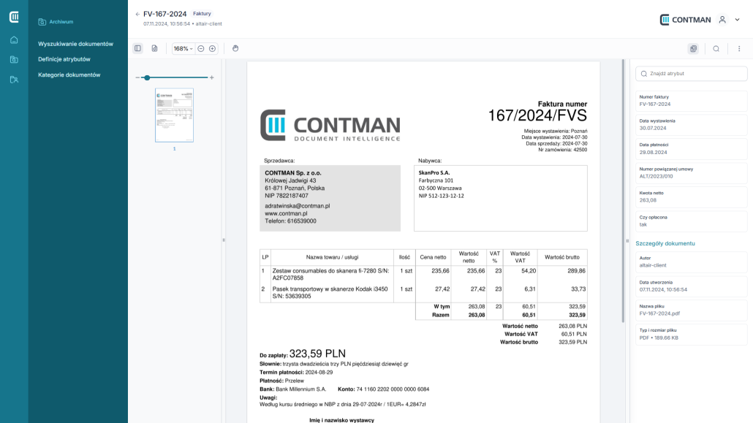Image resolution: width=753 pixels, height=423 pixels.
Task: Click Numer powiązanej umowy ALT/2023/010
Action: [x=691, y=173]
